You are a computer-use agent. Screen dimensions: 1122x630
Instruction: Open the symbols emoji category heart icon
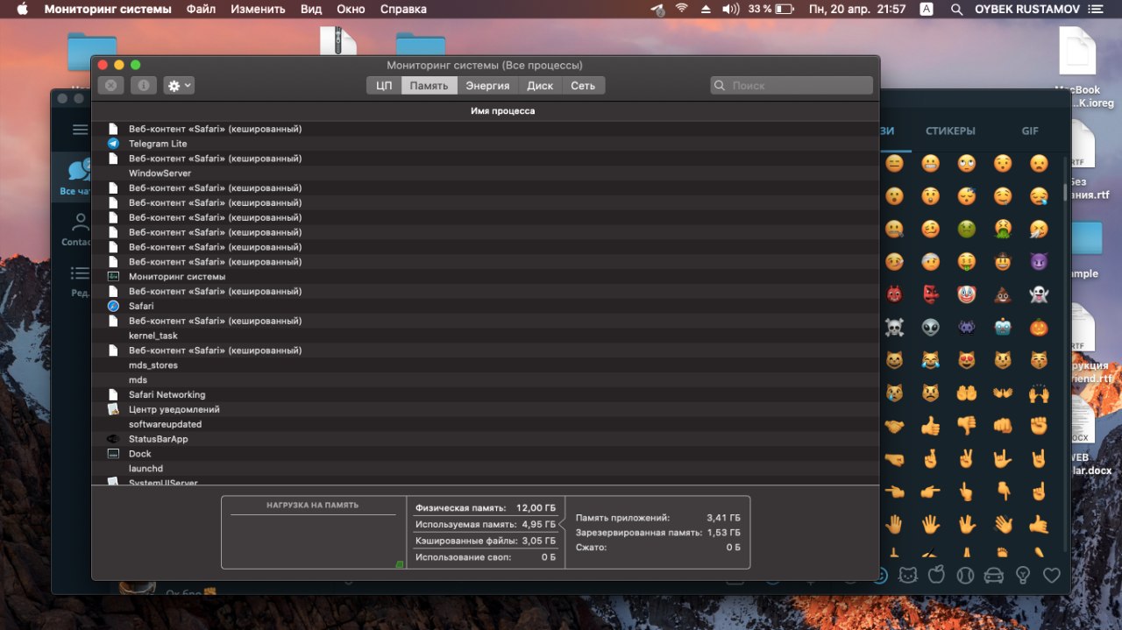pyautogui.click(x=1051, y=576)
